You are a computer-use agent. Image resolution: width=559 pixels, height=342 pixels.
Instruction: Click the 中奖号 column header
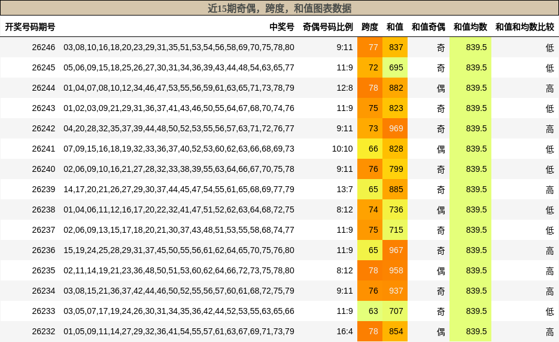pos(282,27)
